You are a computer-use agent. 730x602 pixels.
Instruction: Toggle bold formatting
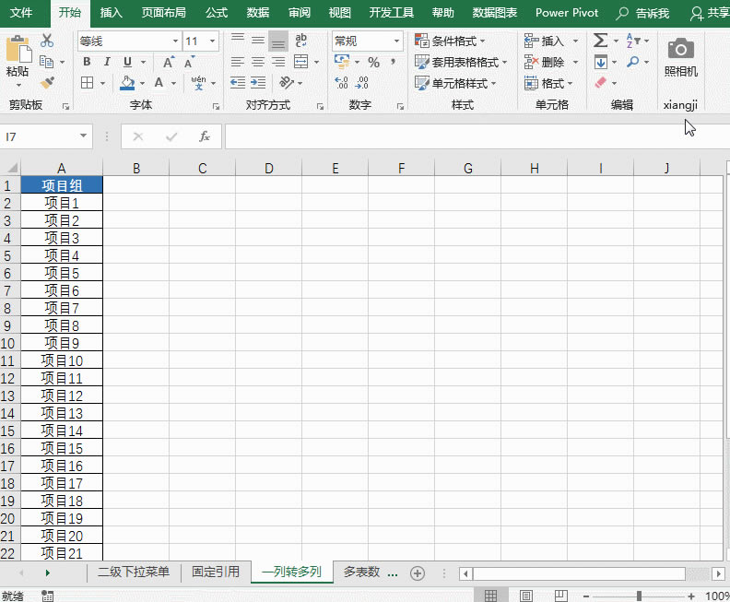pyautogui.click(x=87, y=62)
